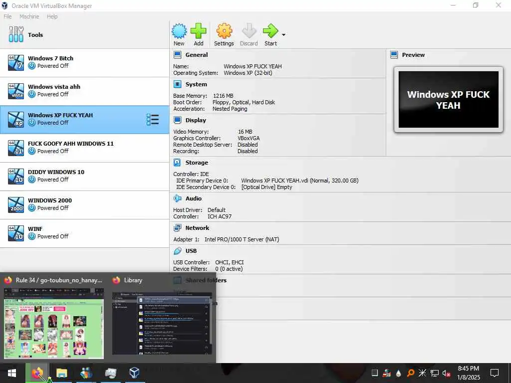Open the USB section header

[191, 251]
